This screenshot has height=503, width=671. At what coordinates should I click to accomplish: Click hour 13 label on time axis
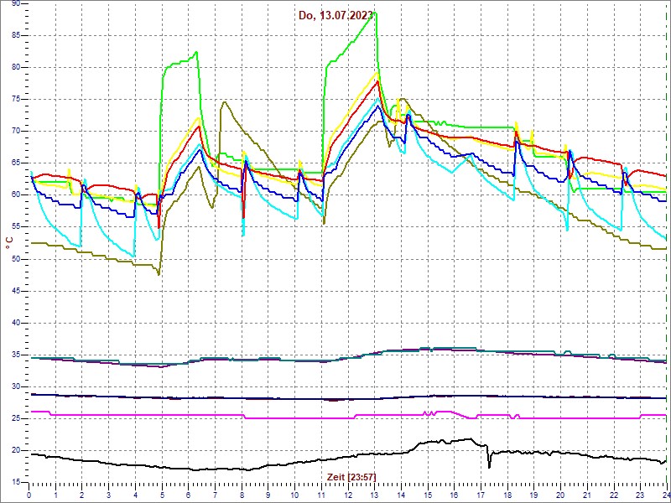pos(374,493)
